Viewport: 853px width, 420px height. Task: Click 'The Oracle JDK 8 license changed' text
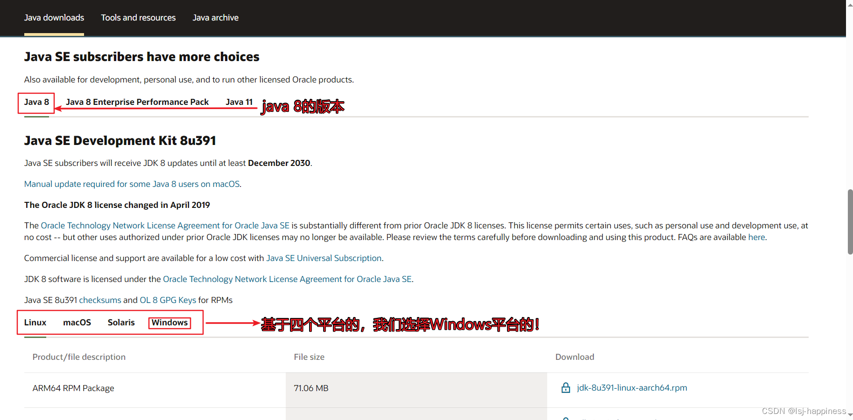[x=117, y=205]
